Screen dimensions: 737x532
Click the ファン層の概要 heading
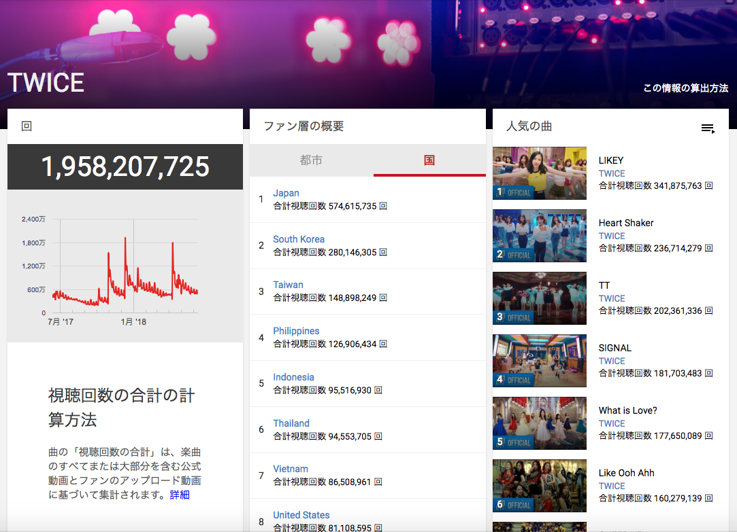tap(304, 126)
